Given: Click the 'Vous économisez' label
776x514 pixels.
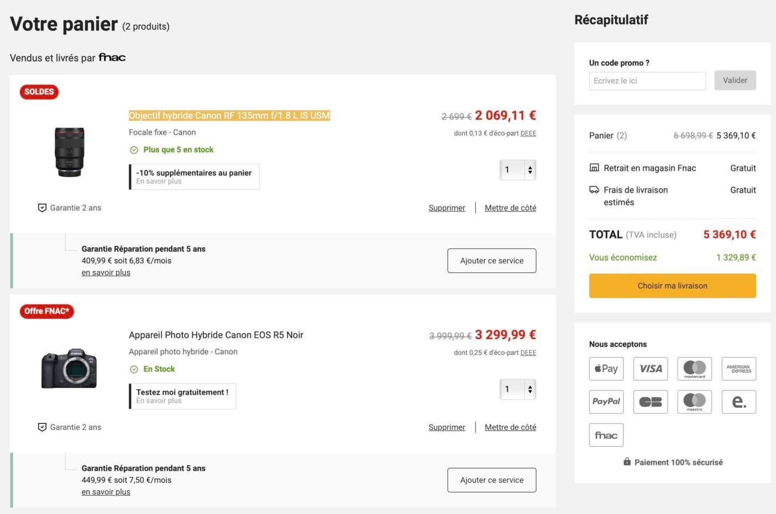Looking at the screenshot, I should pos(623,257).
